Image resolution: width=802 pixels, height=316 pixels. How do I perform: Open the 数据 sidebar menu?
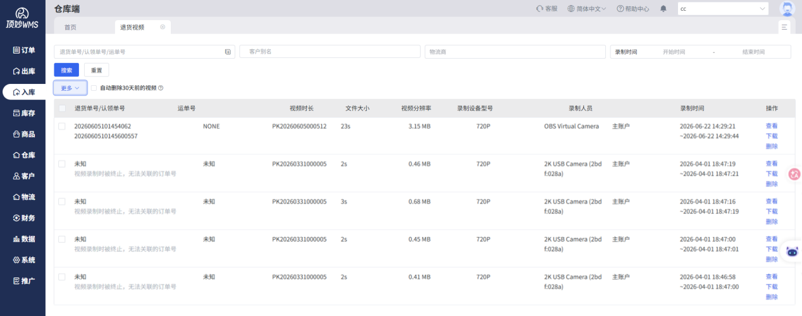(x=23, y=239)
